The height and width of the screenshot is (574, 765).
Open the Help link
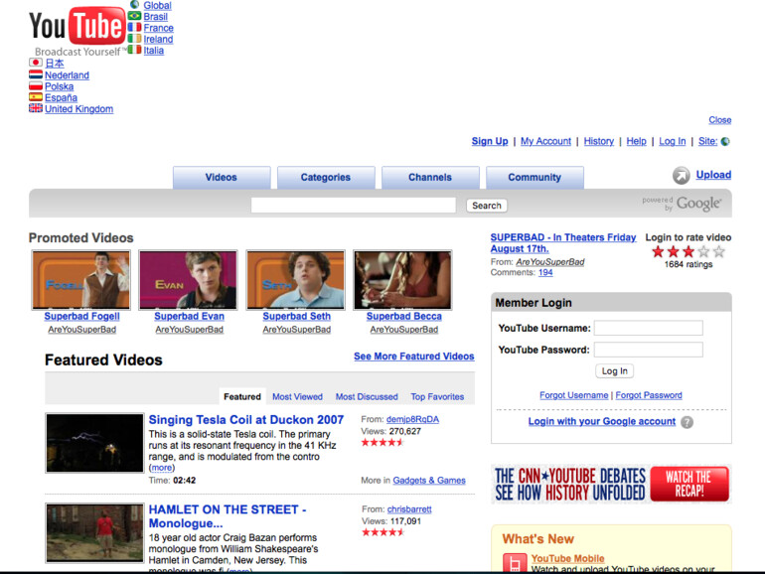coord(636,141)
